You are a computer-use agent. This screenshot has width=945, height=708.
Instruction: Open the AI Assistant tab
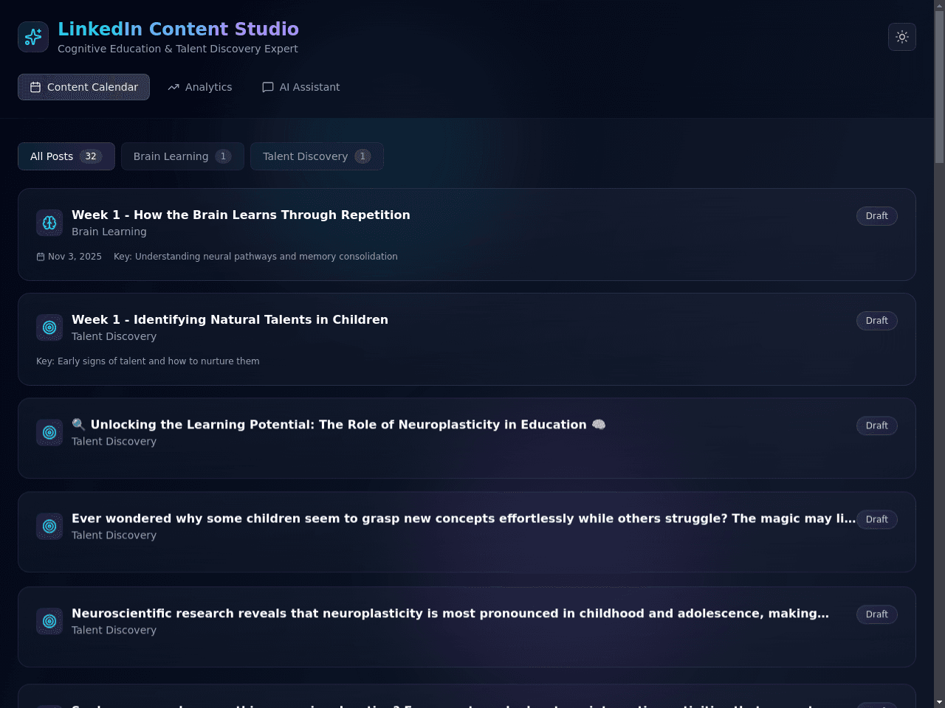pyautogui.click(x=301, y=87)
